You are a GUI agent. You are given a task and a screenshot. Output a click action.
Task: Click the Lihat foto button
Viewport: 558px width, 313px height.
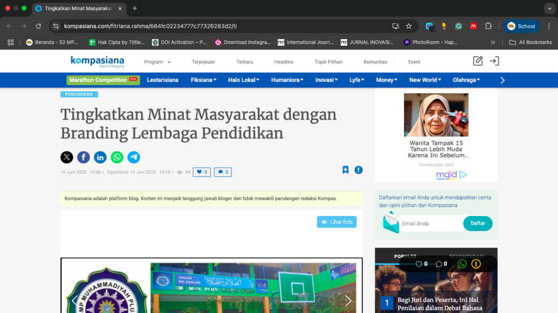click(x=337, y=222)
